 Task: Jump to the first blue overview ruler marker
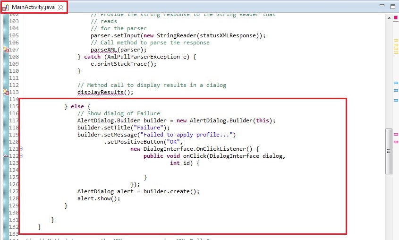(396, 83)
